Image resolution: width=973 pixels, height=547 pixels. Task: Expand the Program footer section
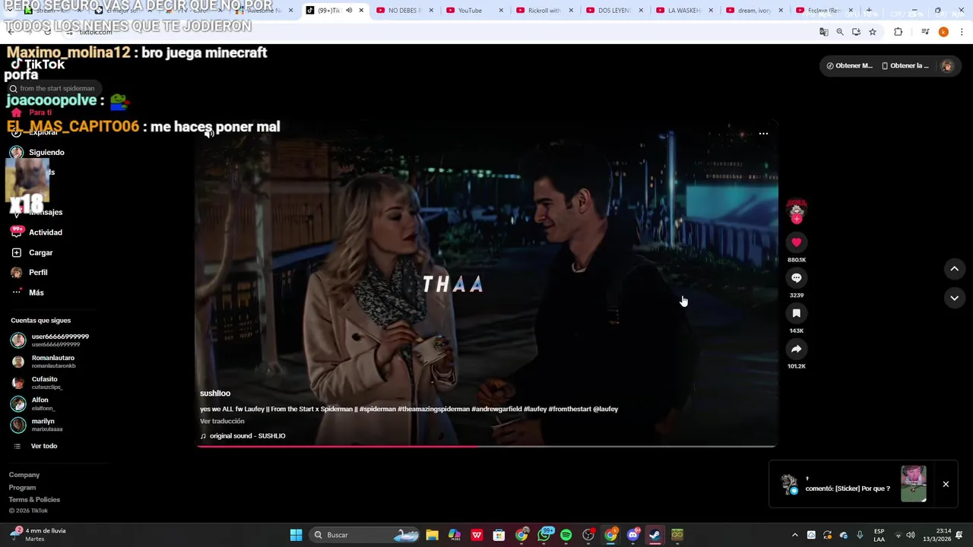(22, 487)
